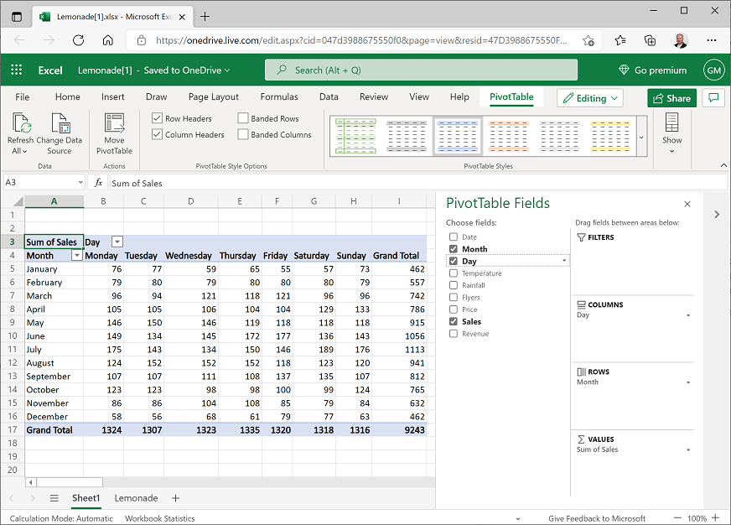
Task: Open the Day filter dropdown in cell B3
Action: [x=117, y=241]
